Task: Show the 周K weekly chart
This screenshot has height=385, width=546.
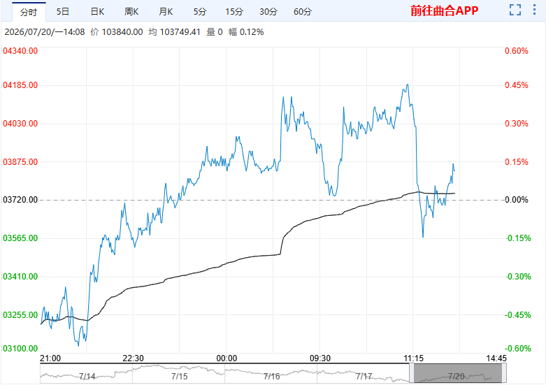Action: coord(131,11)
